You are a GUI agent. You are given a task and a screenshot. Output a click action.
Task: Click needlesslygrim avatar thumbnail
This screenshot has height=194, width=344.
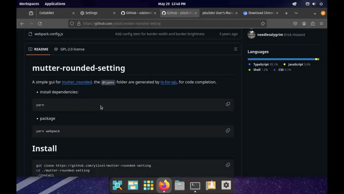pos(251,35)
